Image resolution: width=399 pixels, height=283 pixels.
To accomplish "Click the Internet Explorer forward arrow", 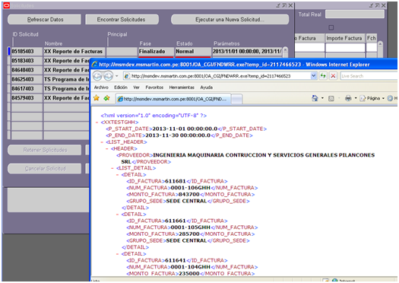I will [x=108, y=76].
